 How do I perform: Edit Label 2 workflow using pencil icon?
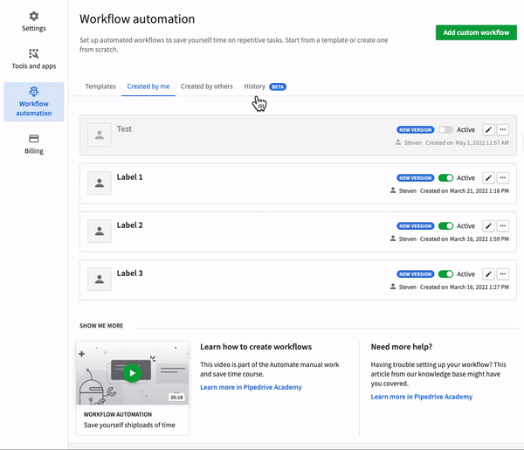coord(488,225)
